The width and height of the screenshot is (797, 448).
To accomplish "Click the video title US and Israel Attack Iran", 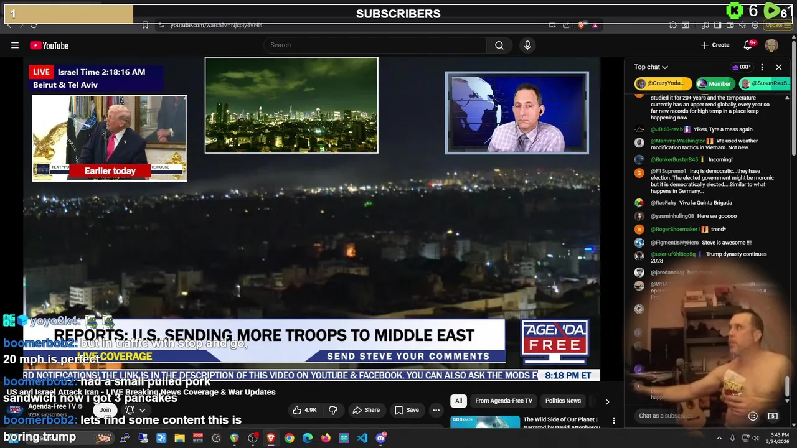I will click(141, 392).
